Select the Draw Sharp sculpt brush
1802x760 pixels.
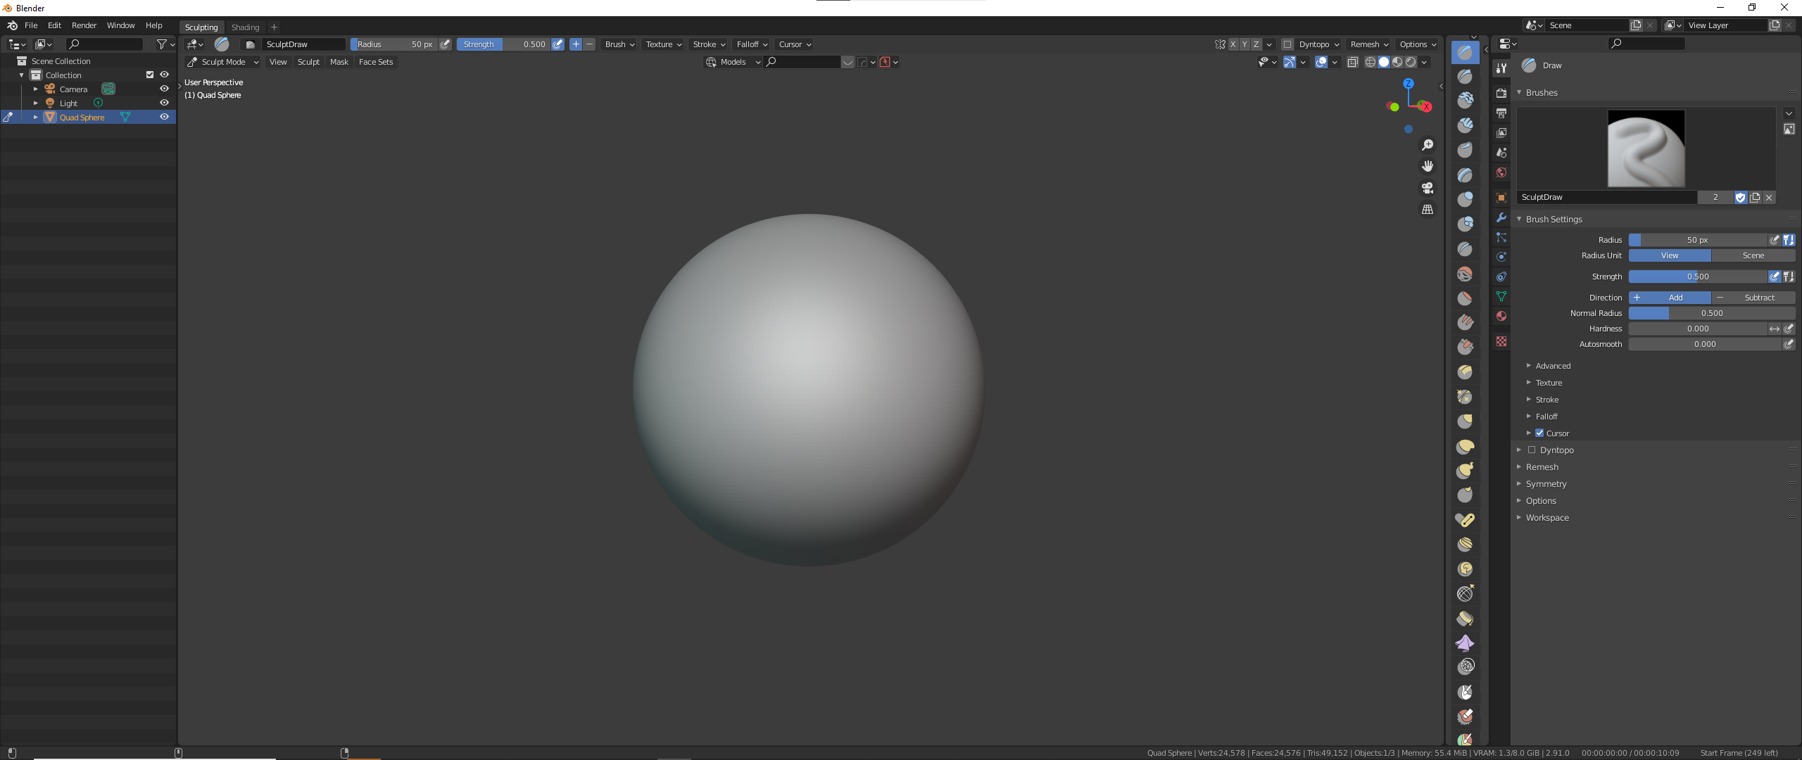pyautogui.click(x=1465, y=76)
